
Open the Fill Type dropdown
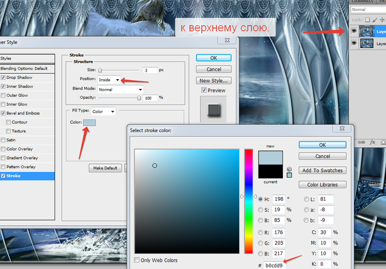click(104, 112)
